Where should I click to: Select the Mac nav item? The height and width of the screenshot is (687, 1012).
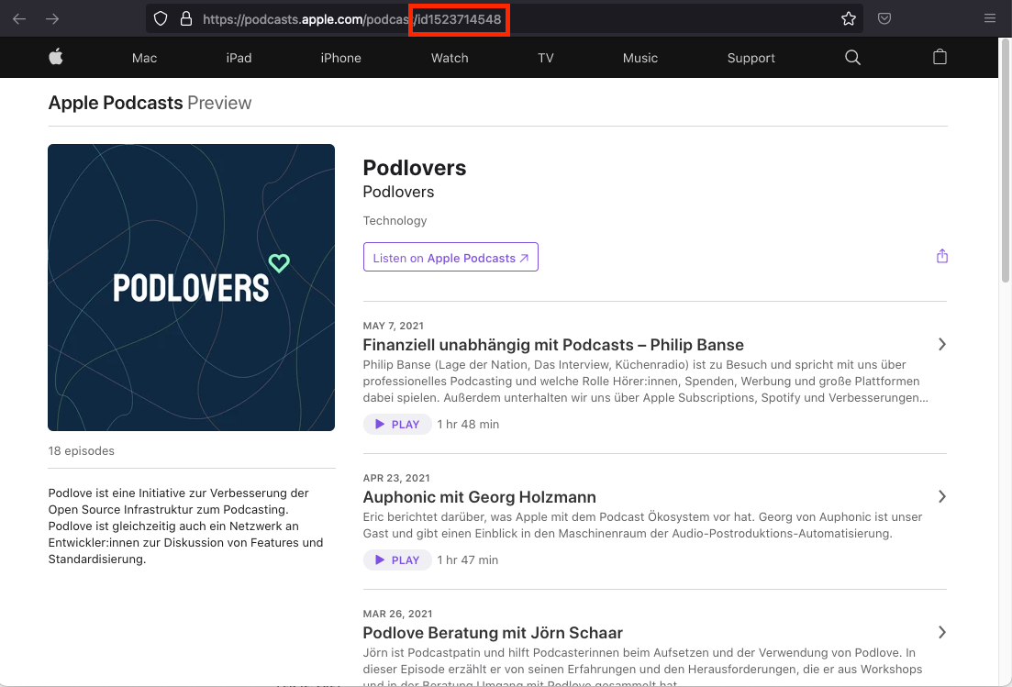[145, 58]
